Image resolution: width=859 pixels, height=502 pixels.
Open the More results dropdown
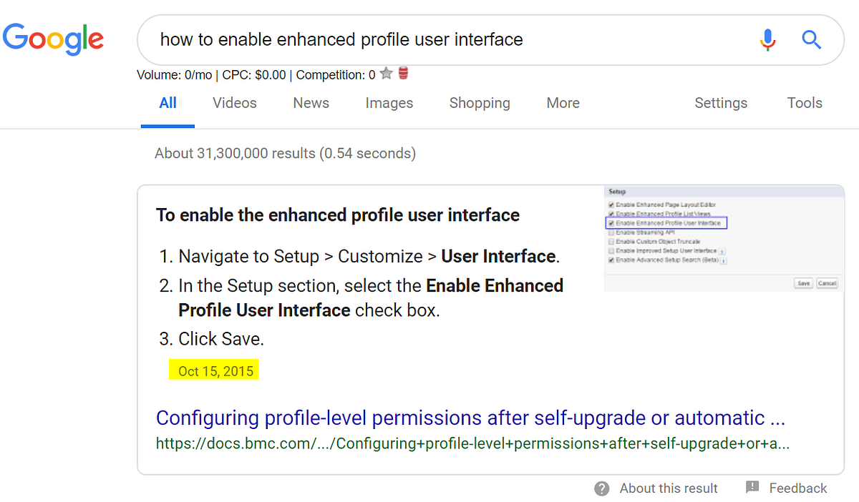click(563, 103)
